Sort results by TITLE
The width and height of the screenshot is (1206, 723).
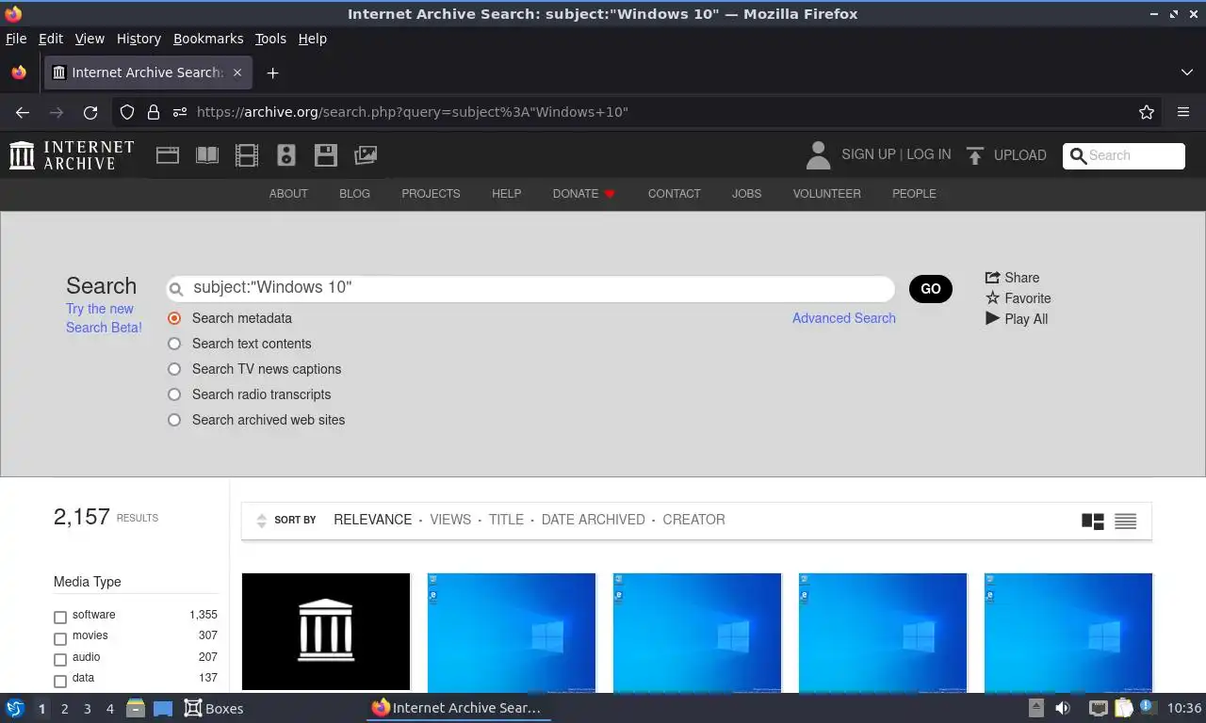tap(506, 520)
